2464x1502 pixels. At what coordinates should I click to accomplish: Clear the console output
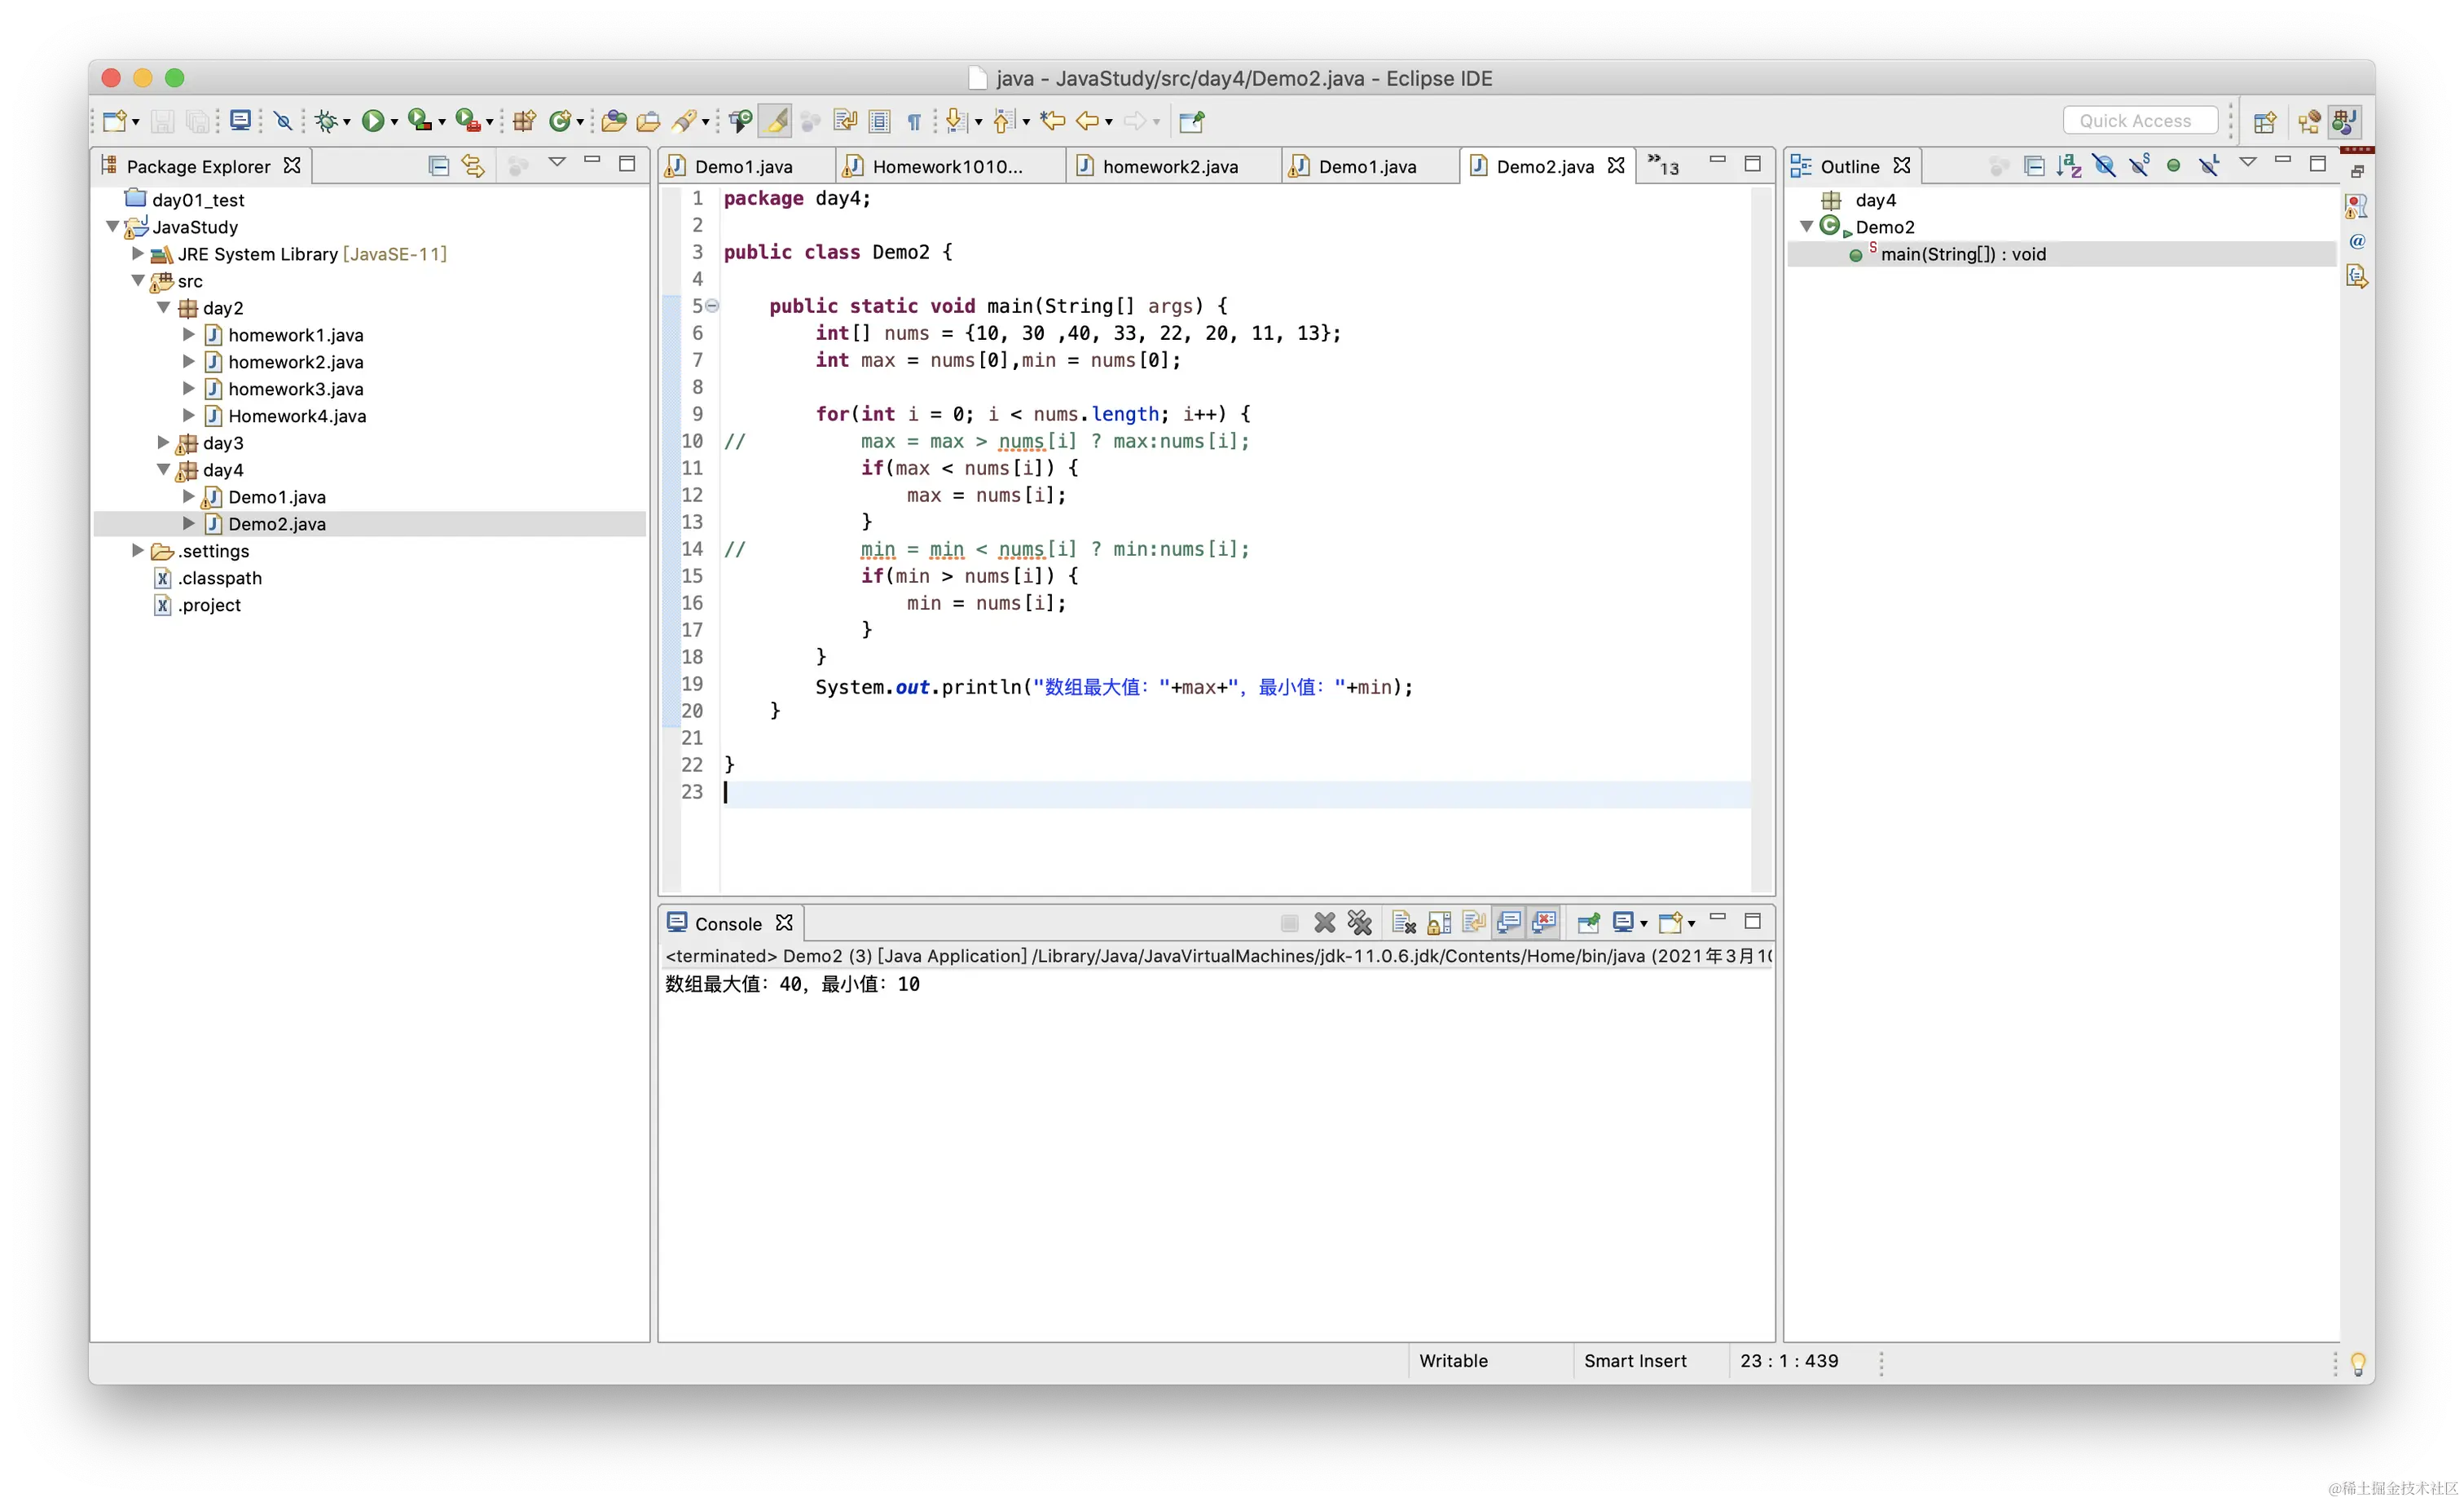pos(1403,922)
